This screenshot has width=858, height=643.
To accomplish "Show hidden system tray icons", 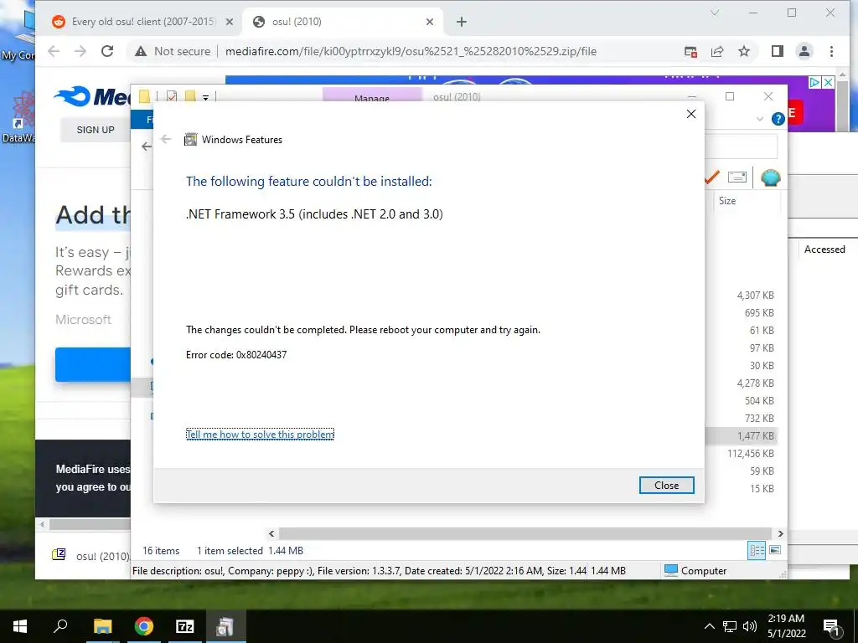I will pyautogui.click(x=709, y=626).
